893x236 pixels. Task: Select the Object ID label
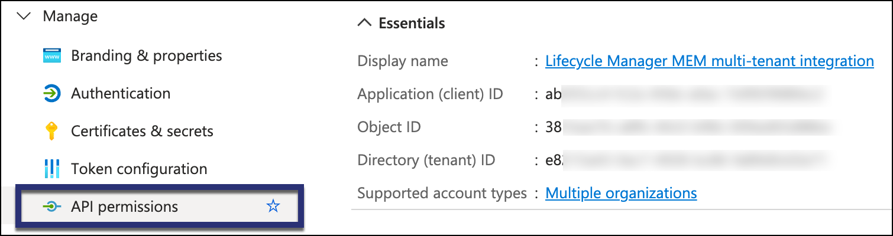pyautogui.click(x=389, y=127)
